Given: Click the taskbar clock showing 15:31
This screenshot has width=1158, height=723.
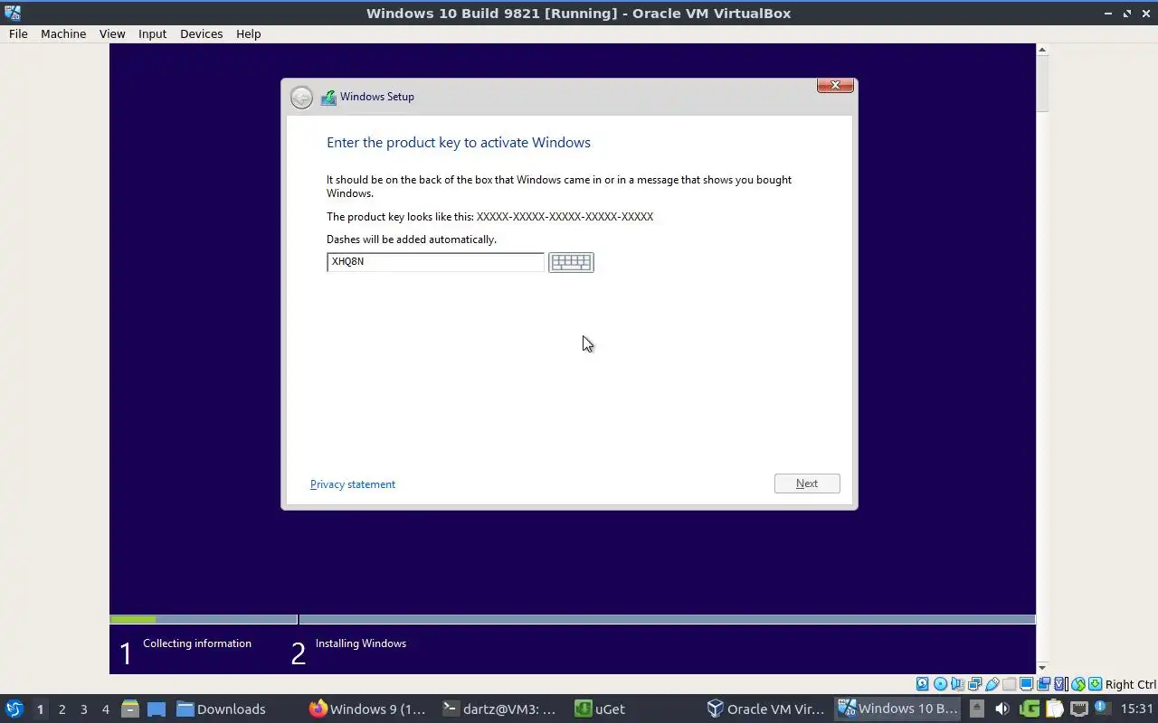Looking at the screenshot, I should pyautogui.click(x=1136, y=709).
